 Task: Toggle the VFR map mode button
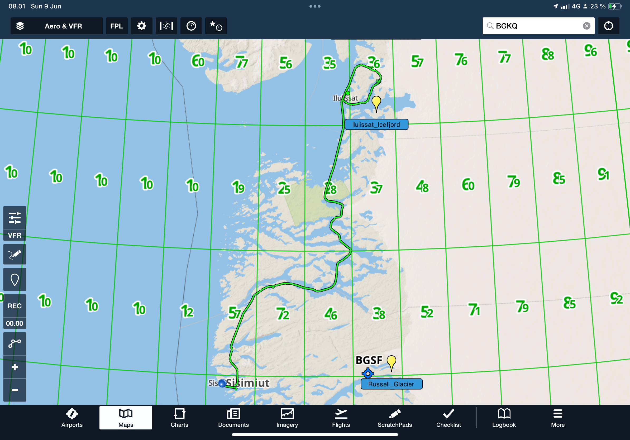[15, 235]
